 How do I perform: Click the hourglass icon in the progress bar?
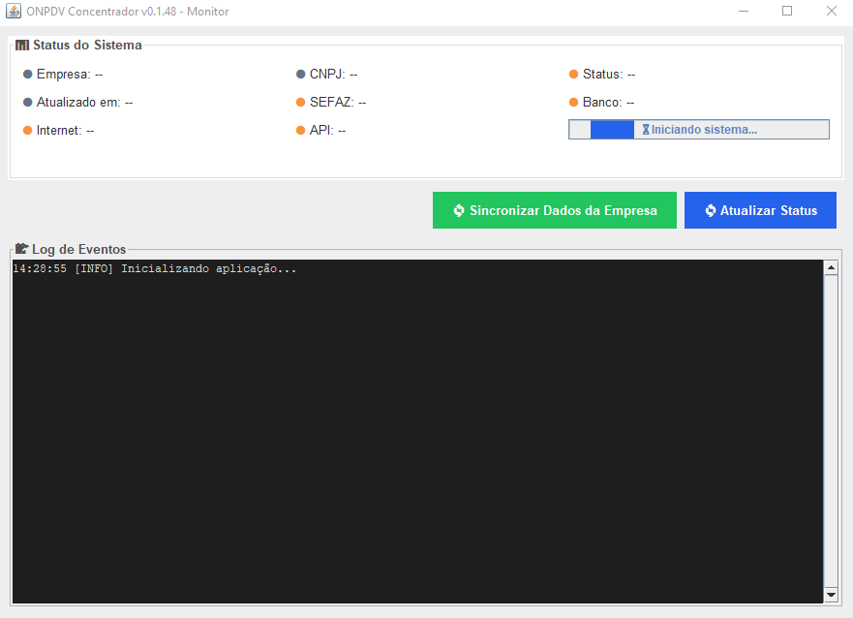[x=646, y=130]
